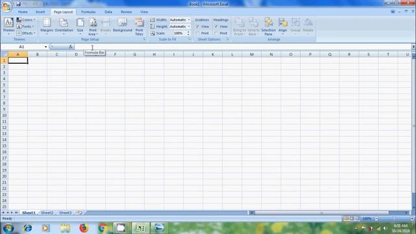Toggle Headings View checkbox
This screenshot has height=234, width=416.
point(216,27)
